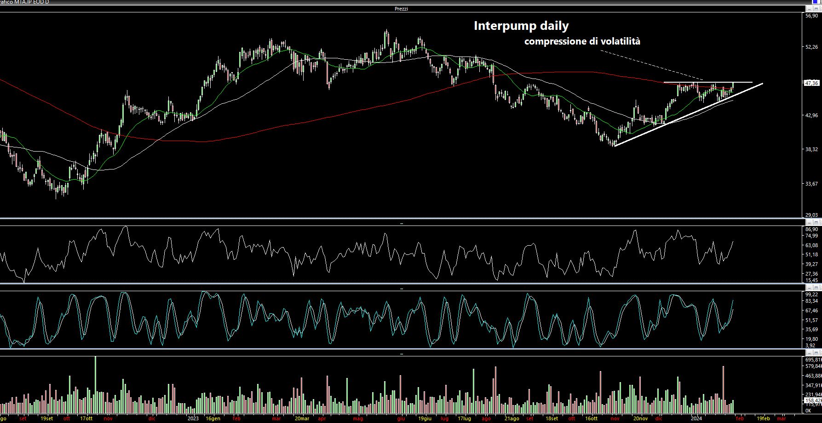
Task: Click the 20mar date label on time axis
Action: point(301,418)
